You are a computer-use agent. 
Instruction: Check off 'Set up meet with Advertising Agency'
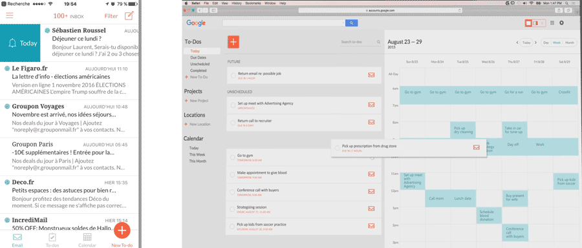[x=233, y=105]
